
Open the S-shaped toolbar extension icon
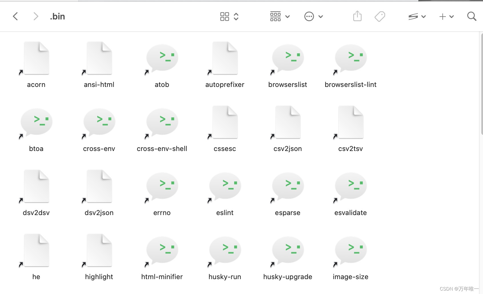(413, 17)
